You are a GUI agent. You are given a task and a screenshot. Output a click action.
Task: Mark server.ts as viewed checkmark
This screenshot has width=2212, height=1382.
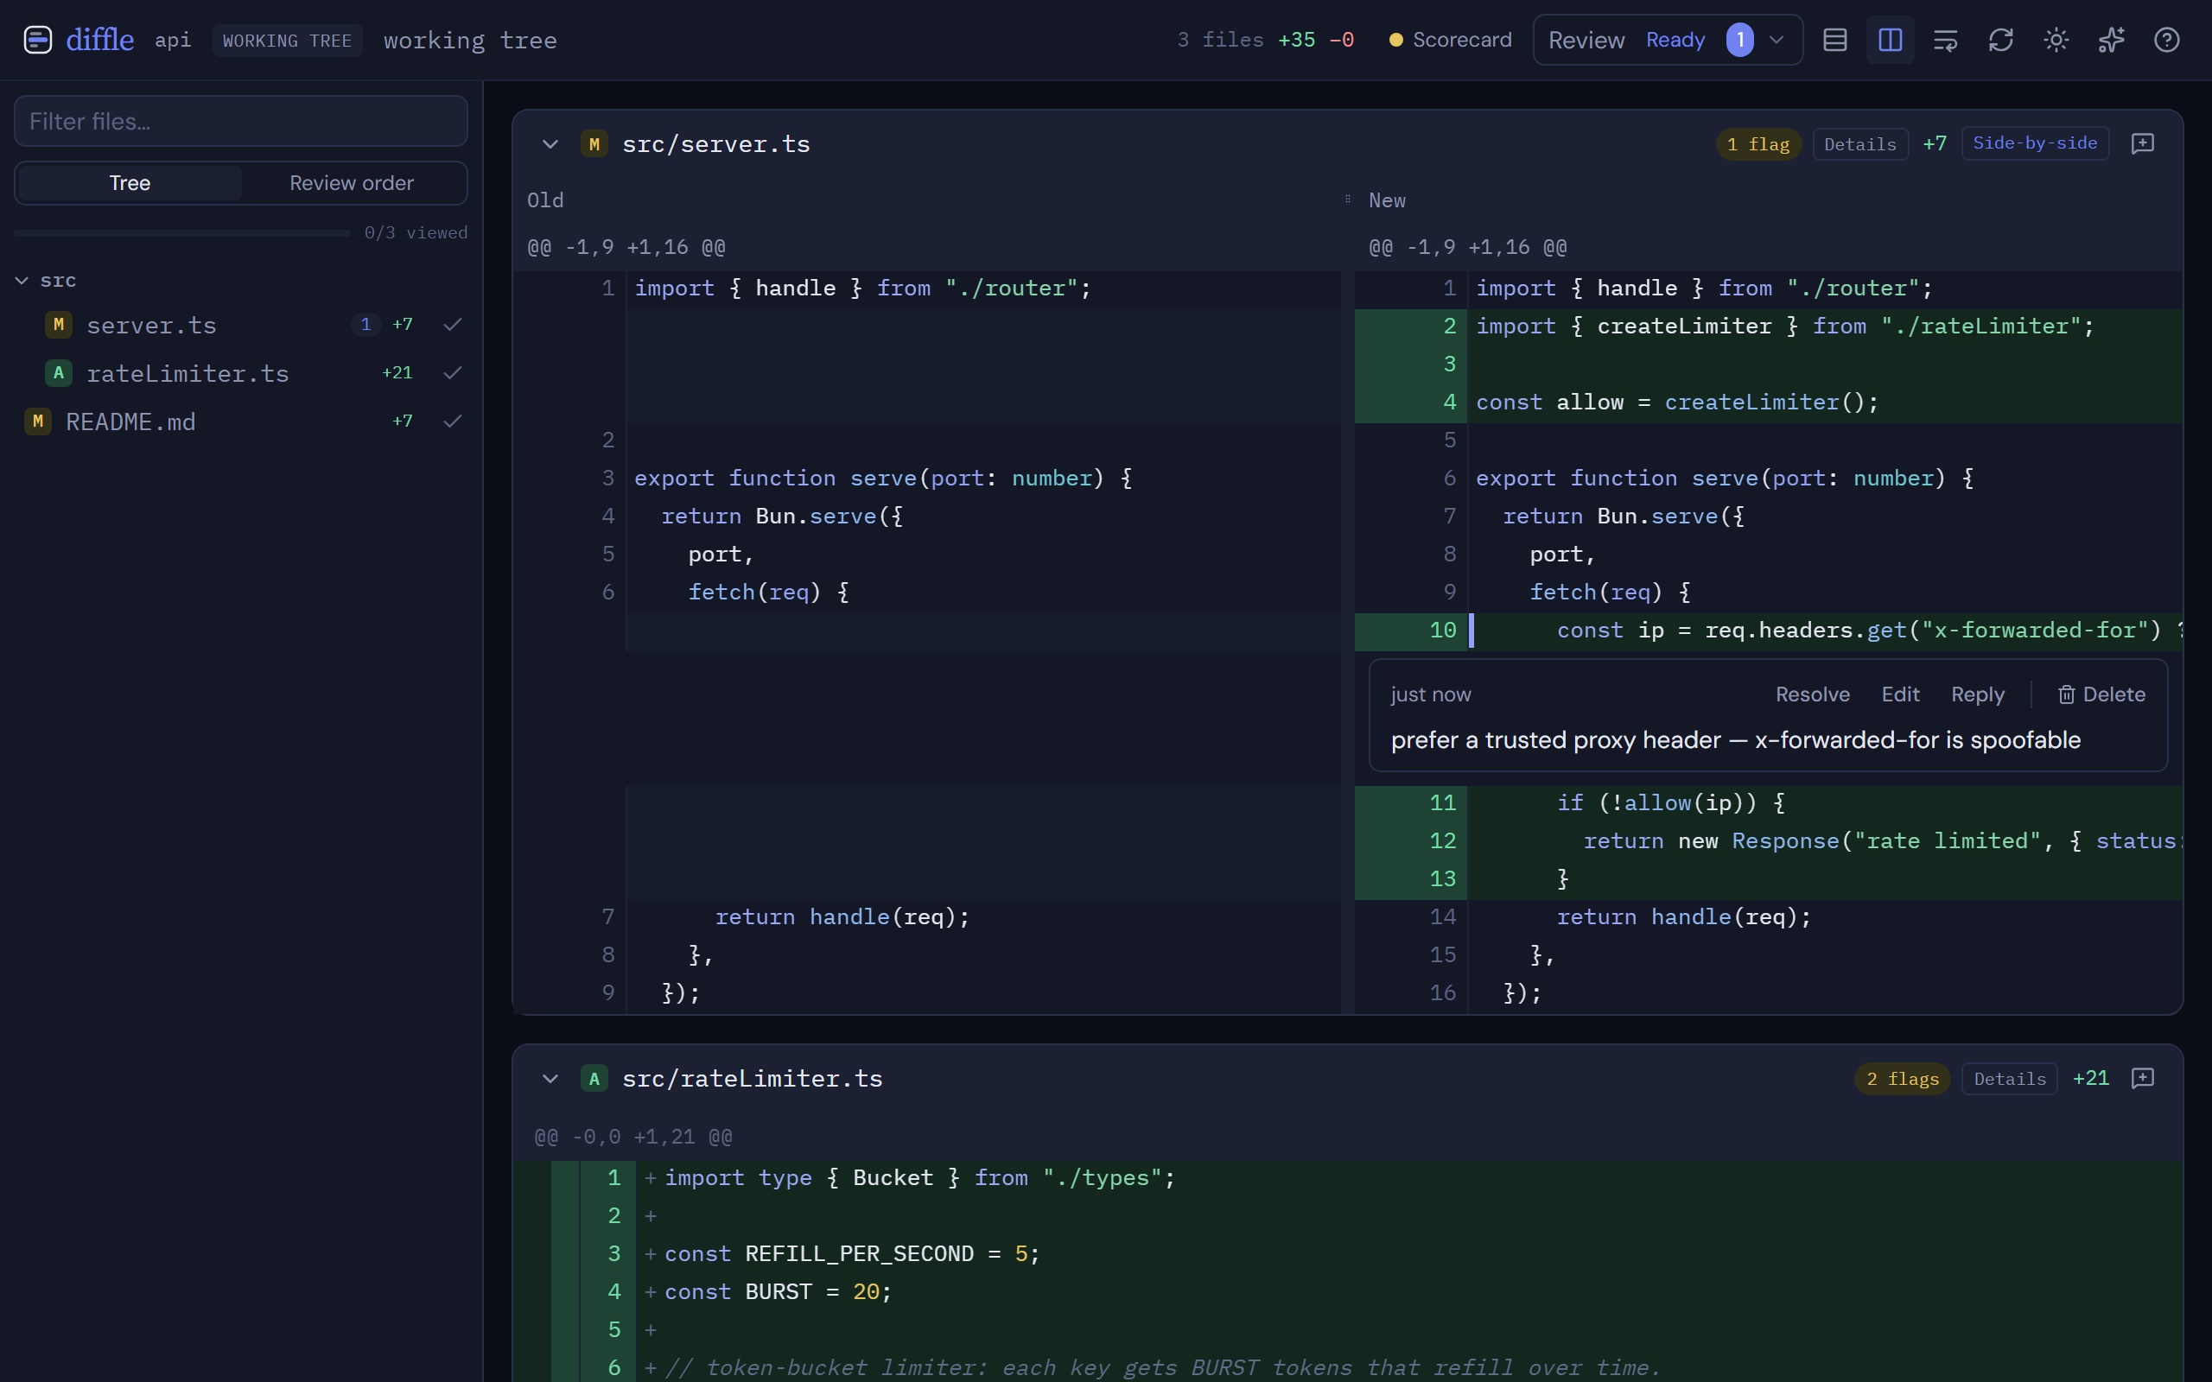coord(453,325)
